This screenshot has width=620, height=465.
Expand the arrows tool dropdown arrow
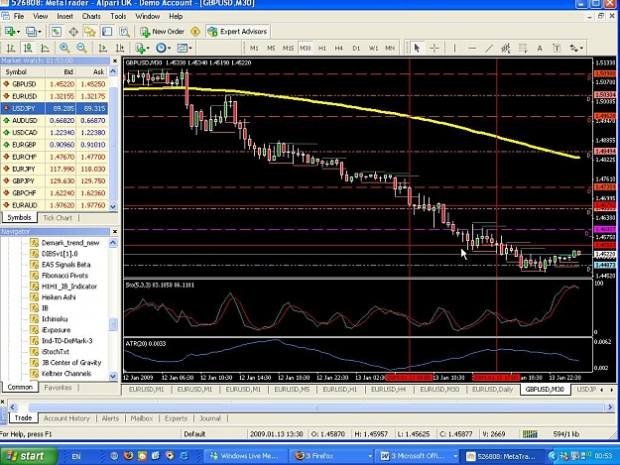pyautogui.click(x=581, y=49)
